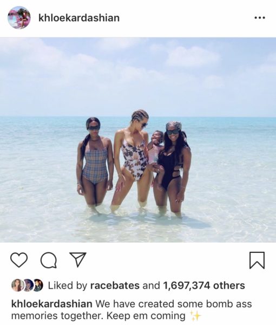Open the khloekardashian profile picture at top
This screenshot has height=325, width=276.
pyautogui.click(x=19, y=18)
